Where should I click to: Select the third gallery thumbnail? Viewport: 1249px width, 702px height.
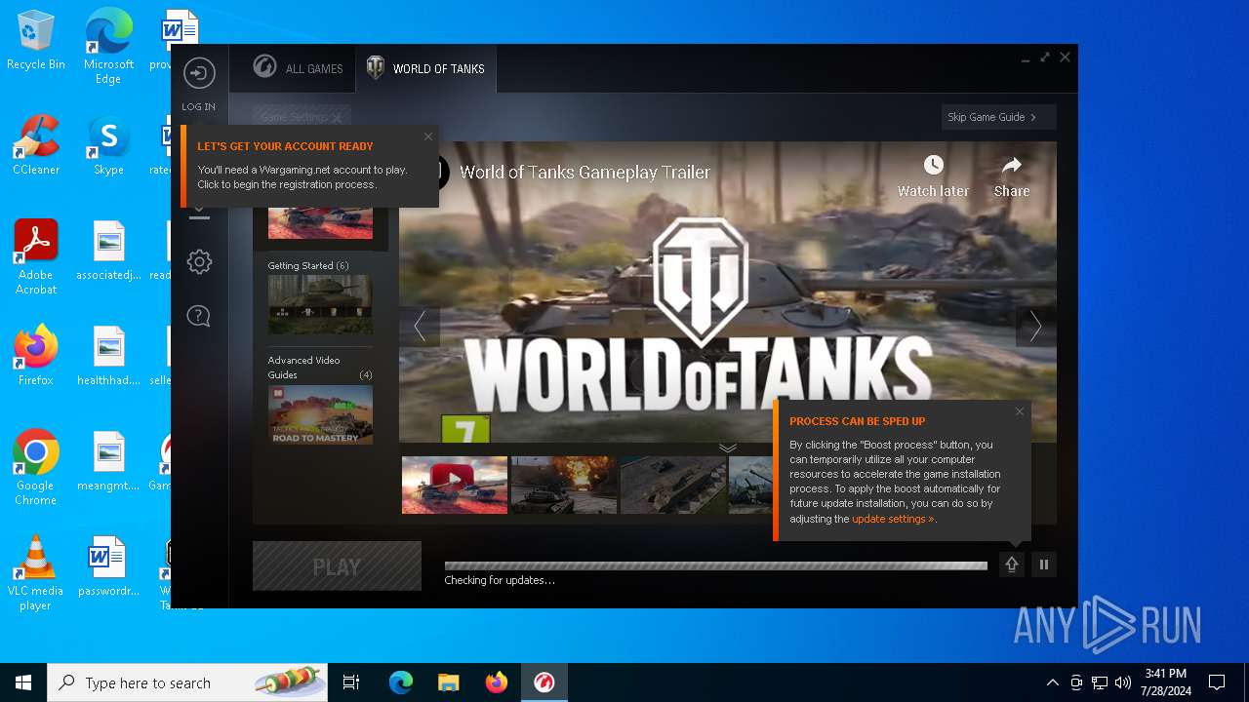(673, 485)
